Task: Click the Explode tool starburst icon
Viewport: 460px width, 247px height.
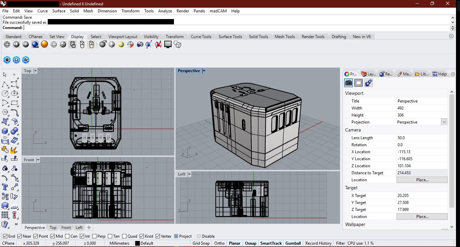Action: pyautogui.click(x=14, y=150)
